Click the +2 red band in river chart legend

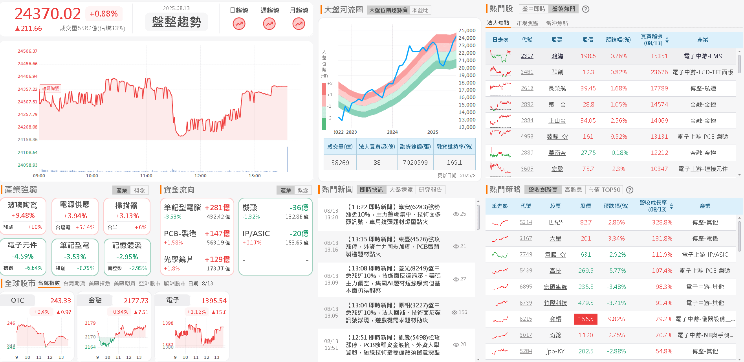(x=324, y=89)
